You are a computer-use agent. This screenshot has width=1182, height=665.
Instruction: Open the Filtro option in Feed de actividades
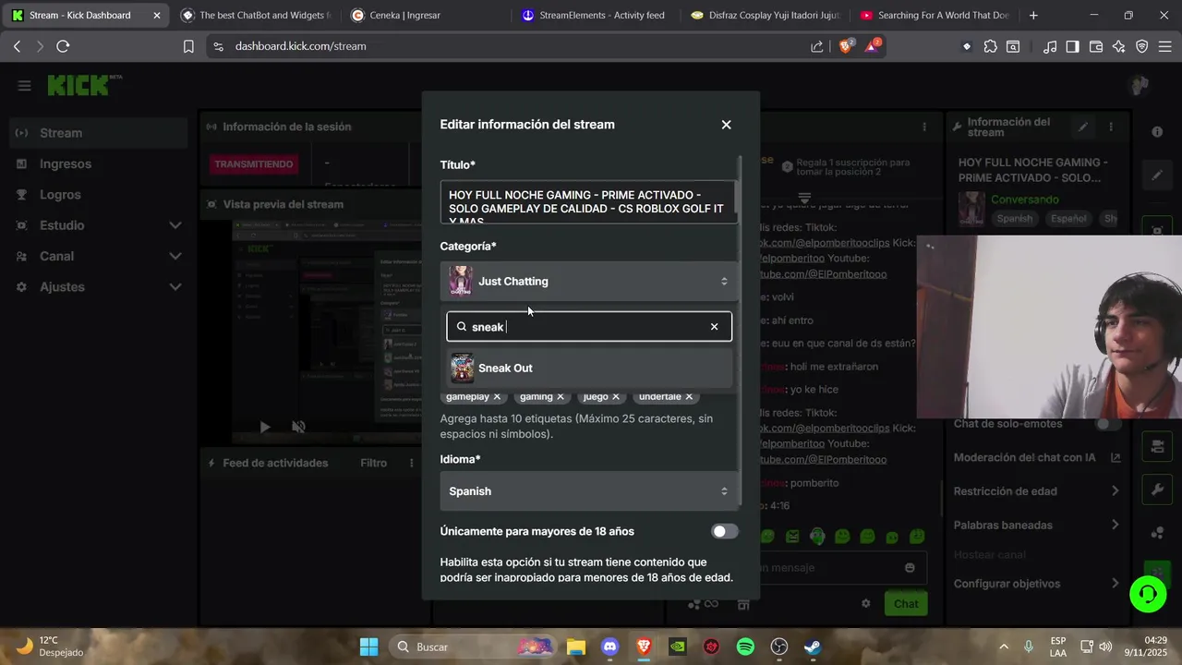[373, 463]
